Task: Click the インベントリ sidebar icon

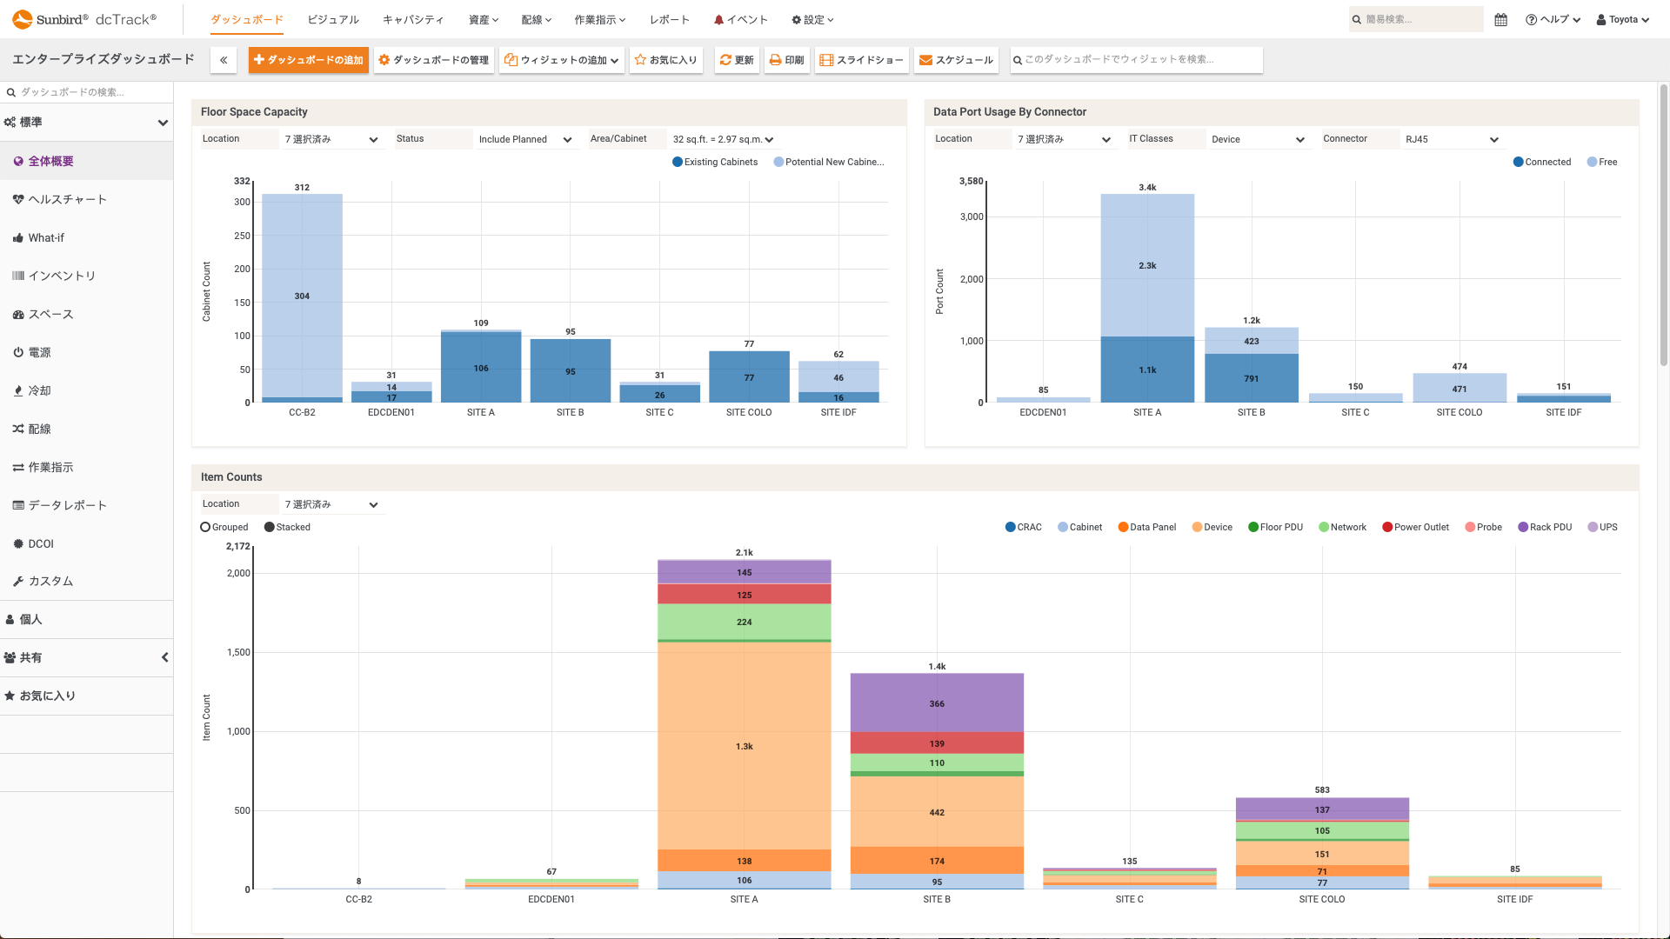Action: point(19,275)
